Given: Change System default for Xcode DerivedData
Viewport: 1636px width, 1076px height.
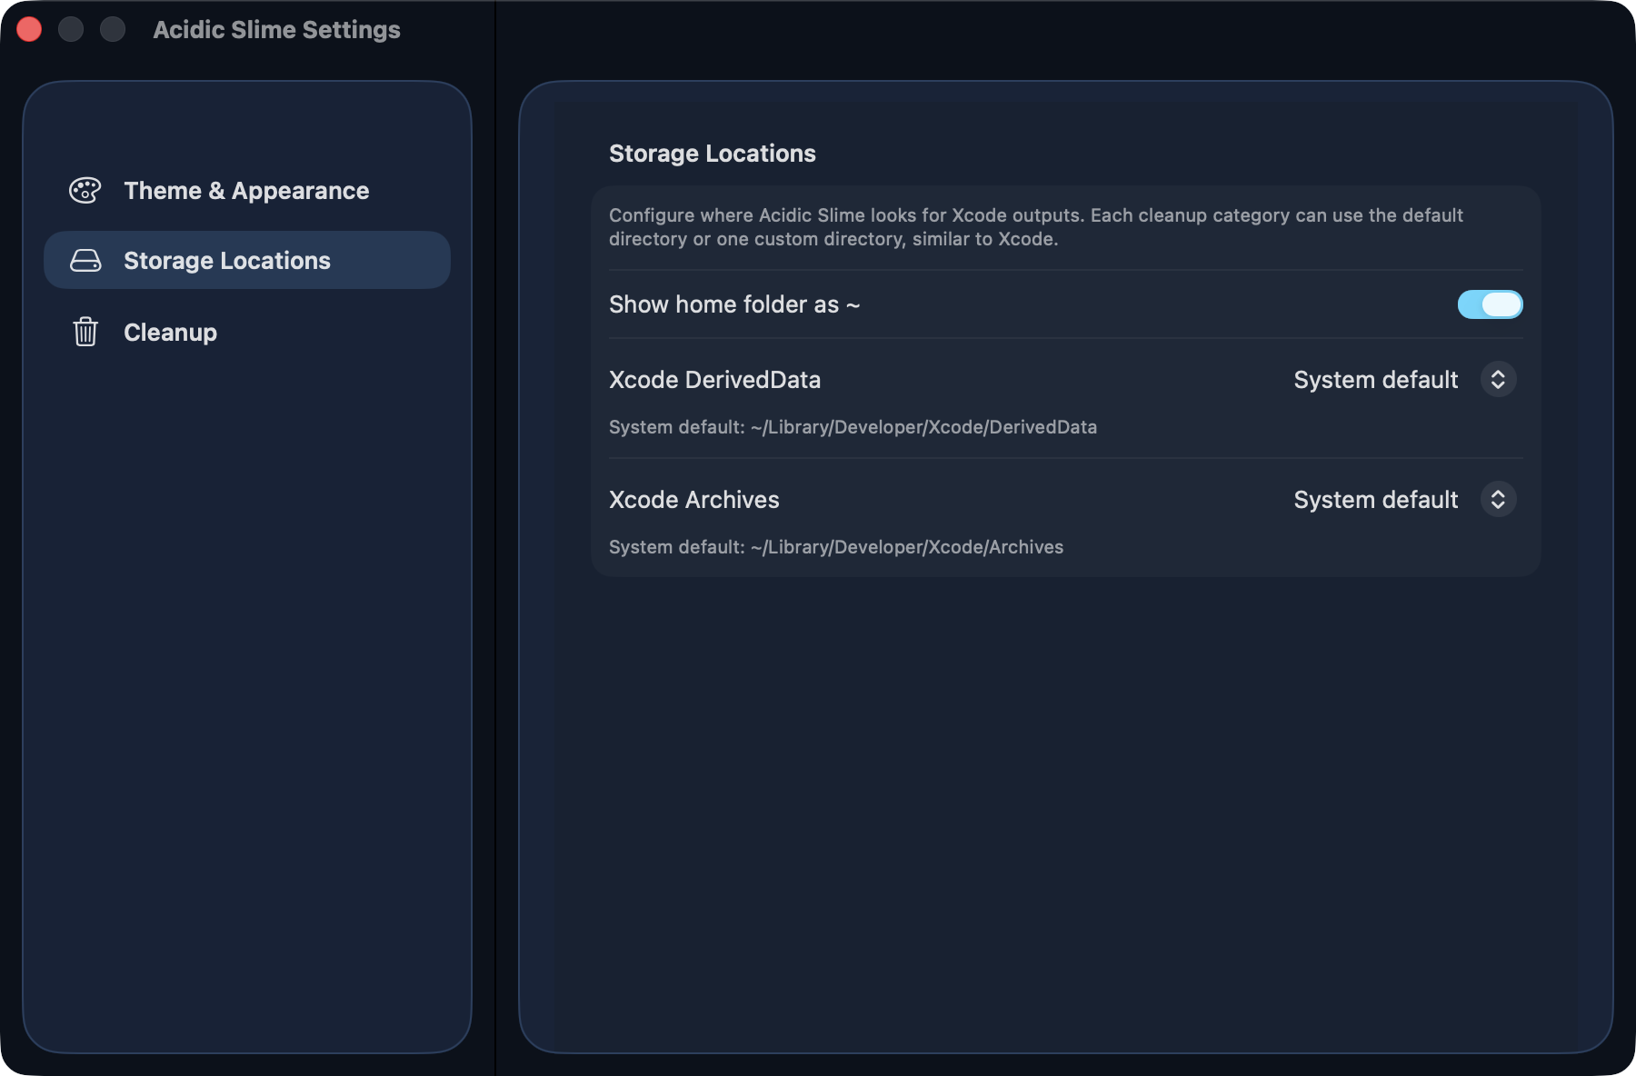Looking at the screenshot, I should [1375, 380].
